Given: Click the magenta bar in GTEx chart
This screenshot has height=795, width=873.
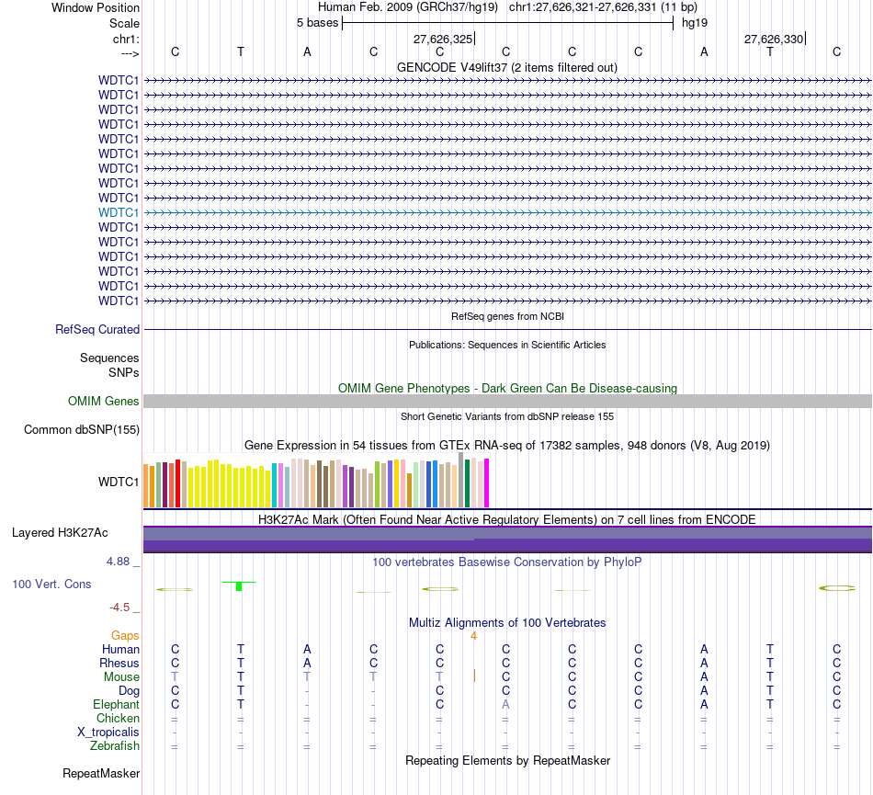Looking at the screenshot, I should pos(487,483).
